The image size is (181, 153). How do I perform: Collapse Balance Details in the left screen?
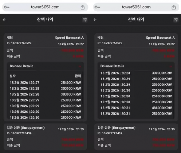[x=80, y=66]
